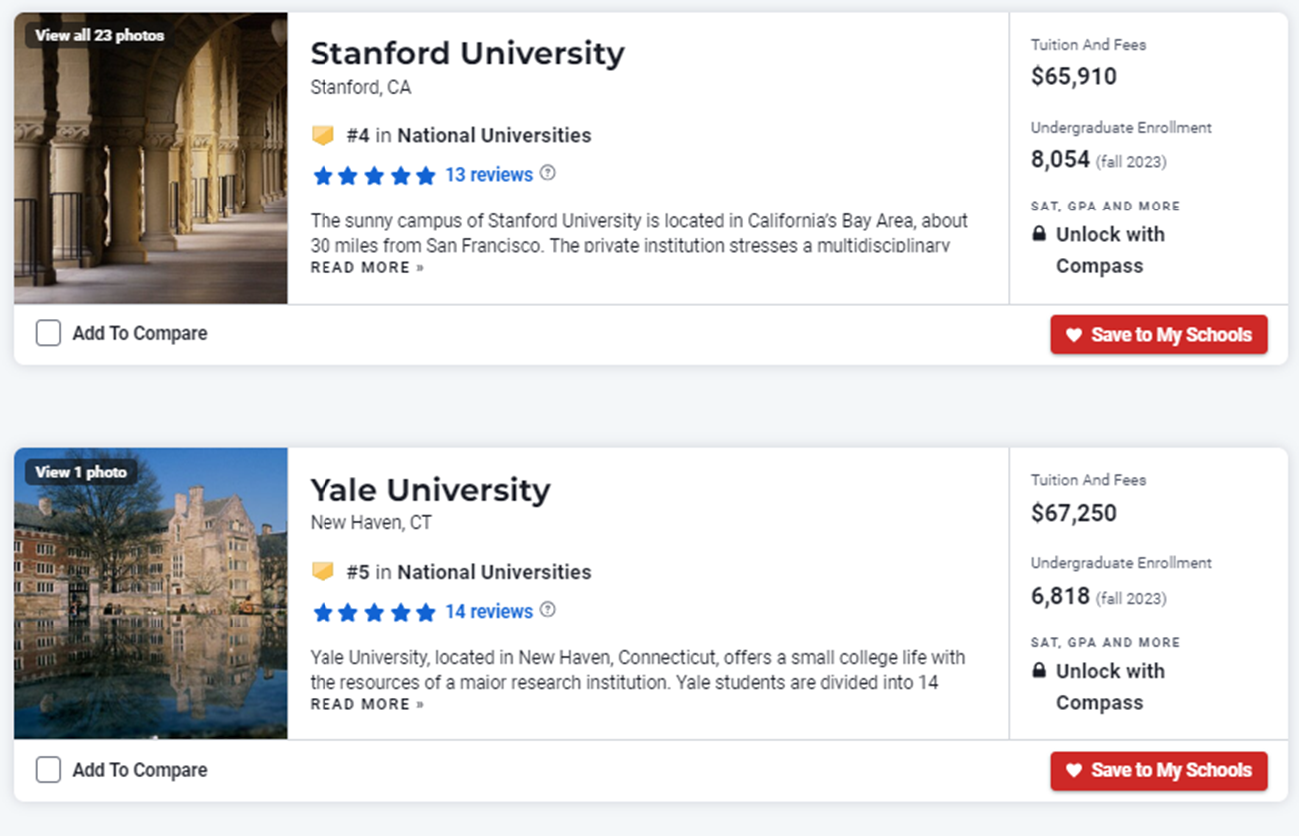Click Stanford's five-star rating
The image size is (1299, 836).
[374, 176]
